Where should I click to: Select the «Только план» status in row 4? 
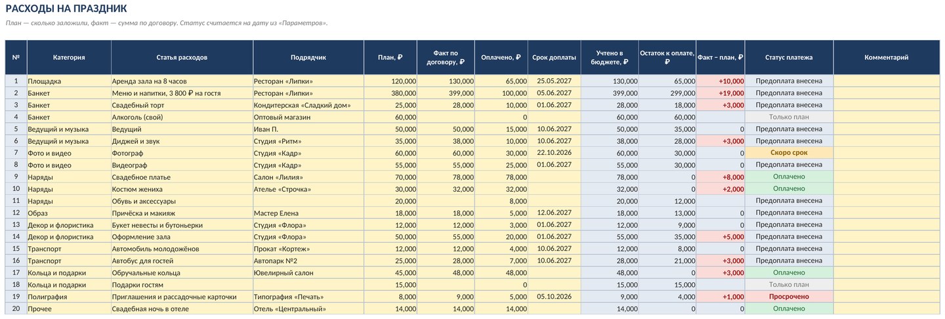[789, 117]
